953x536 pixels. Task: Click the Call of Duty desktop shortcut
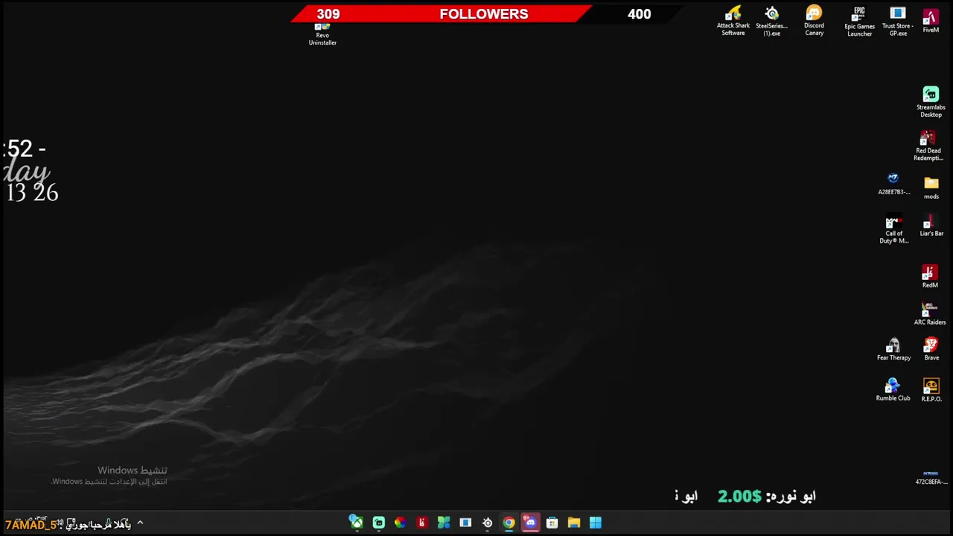(x=893, y=230)
